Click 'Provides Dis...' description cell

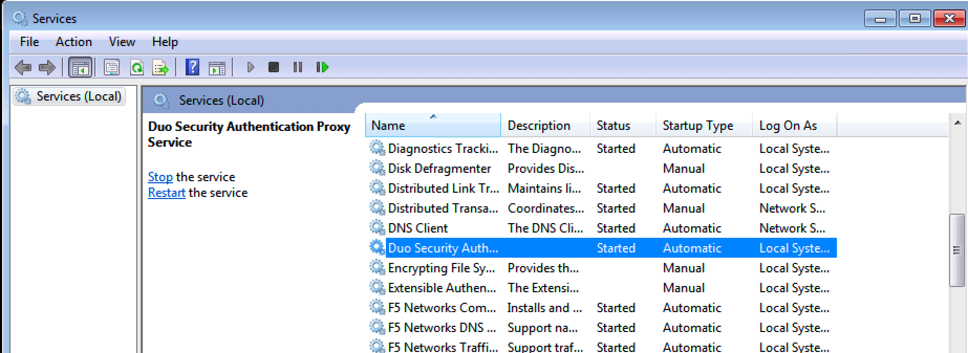pyautogui.click(x=546, y=169)
